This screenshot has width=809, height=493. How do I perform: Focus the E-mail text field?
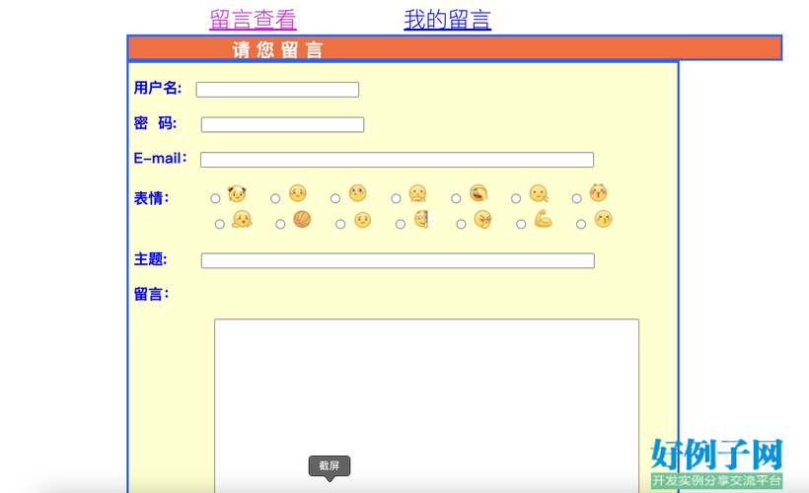pyautogui.click(x=397, y=160)
